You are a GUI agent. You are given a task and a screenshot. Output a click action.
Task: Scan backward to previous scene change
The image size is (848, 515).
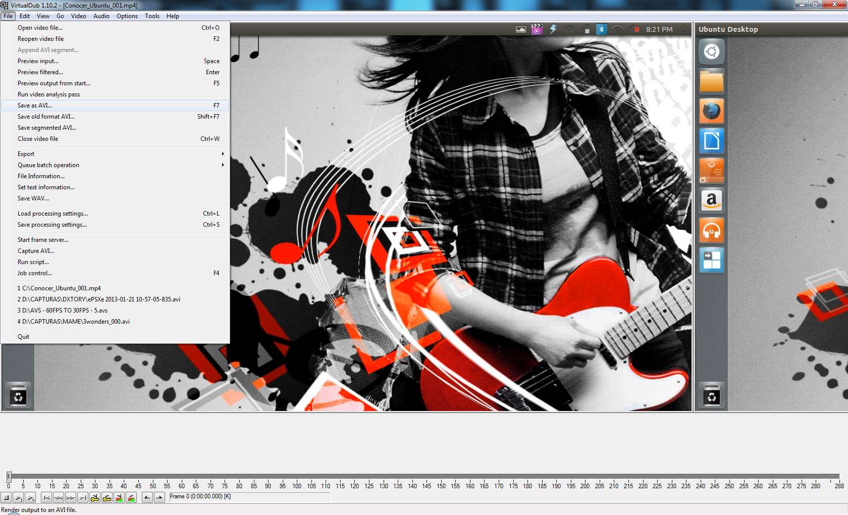(119, 498)
